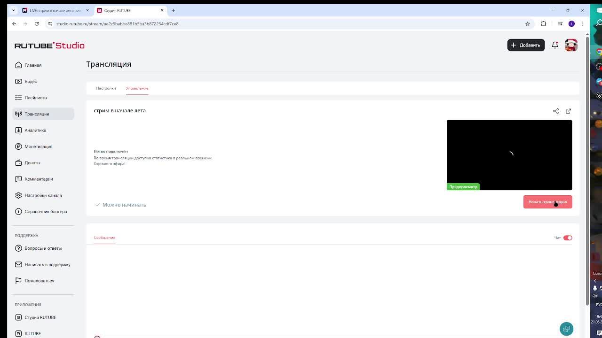Click the Поток подключён text

point(111,151)
